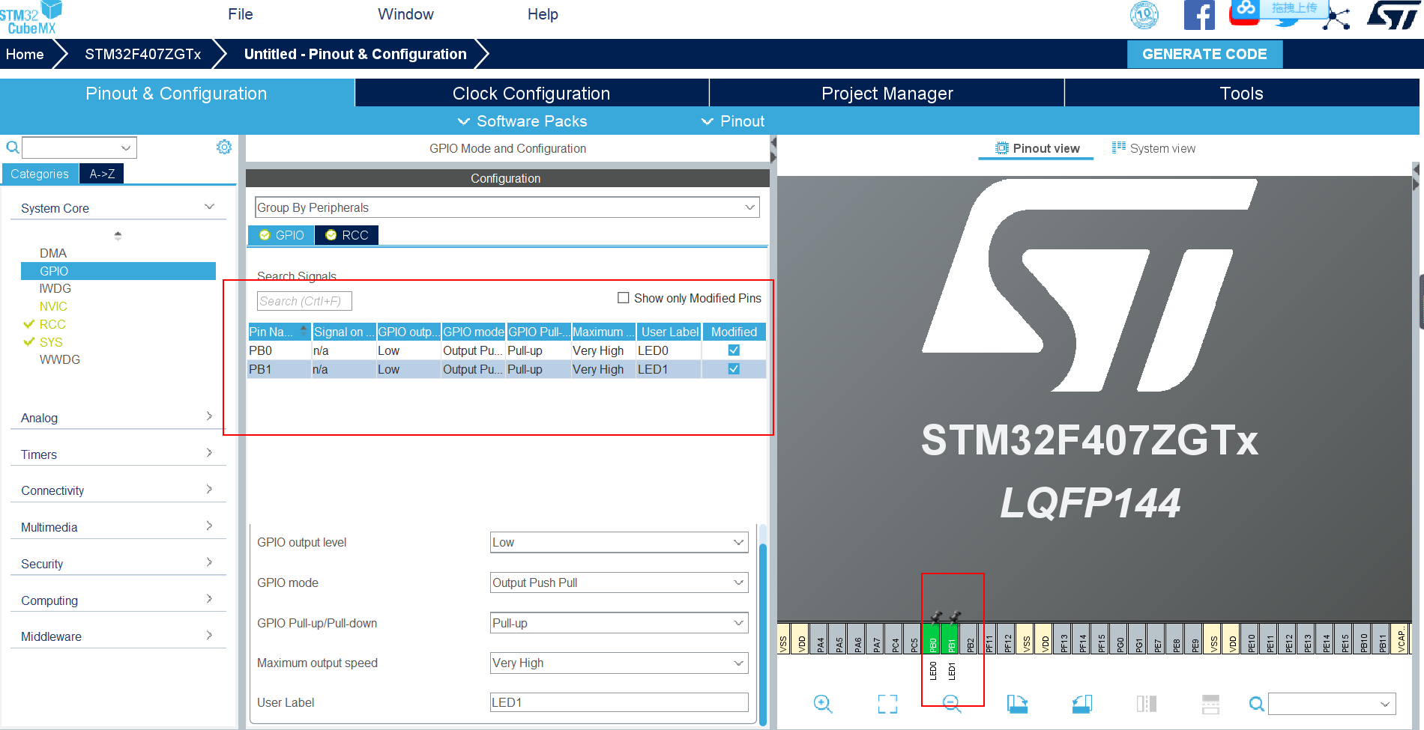Screen dimensions: 1424x730
Task: Open the Window menu
Action: coord(405,14)
